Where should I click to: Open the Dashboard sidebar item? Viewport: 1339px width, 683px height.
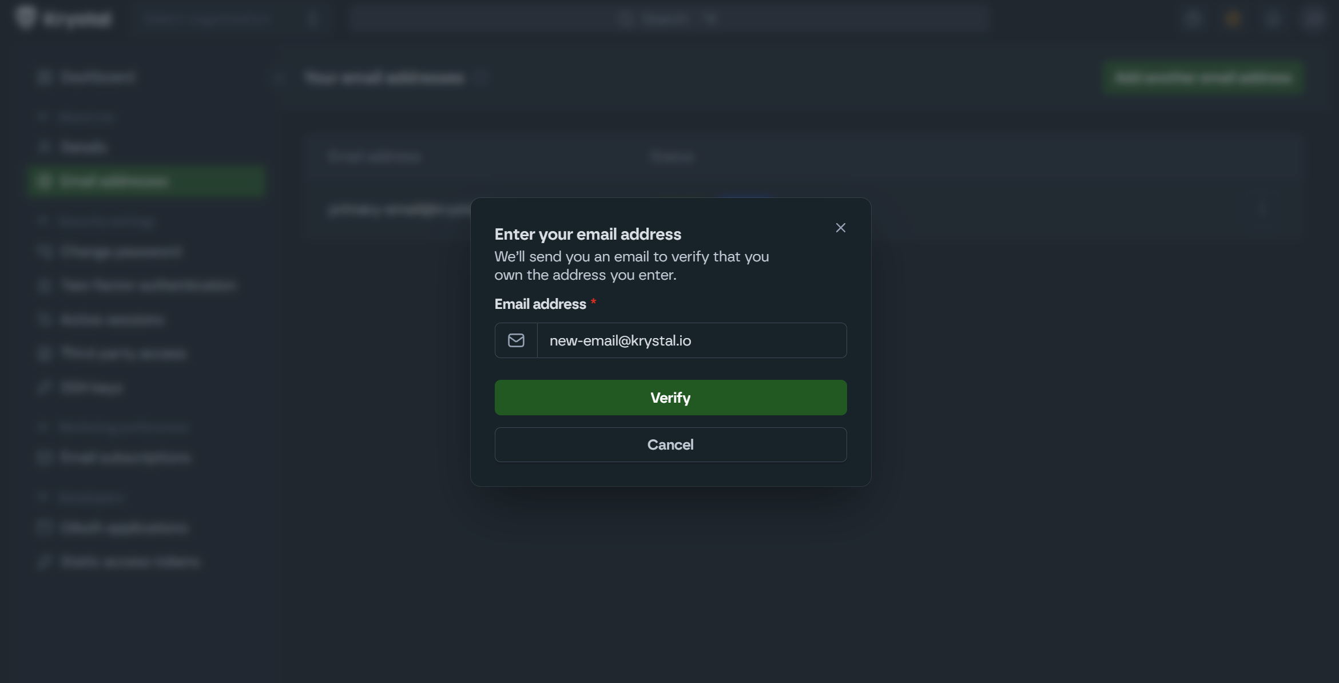97,77
